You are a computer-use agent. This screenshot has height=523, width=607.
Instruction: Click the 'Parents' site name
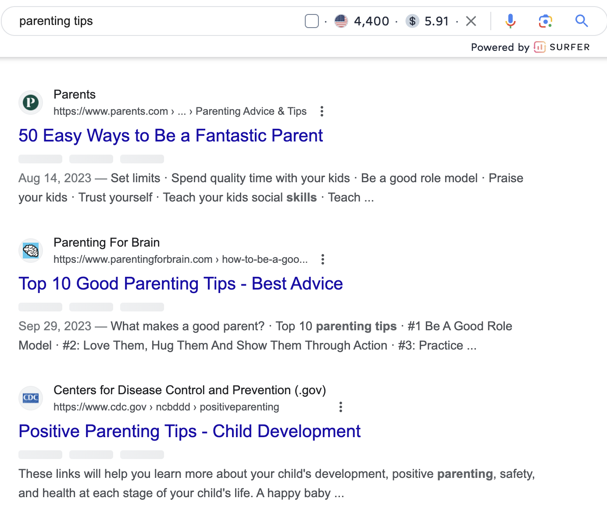tap(75, 95)
